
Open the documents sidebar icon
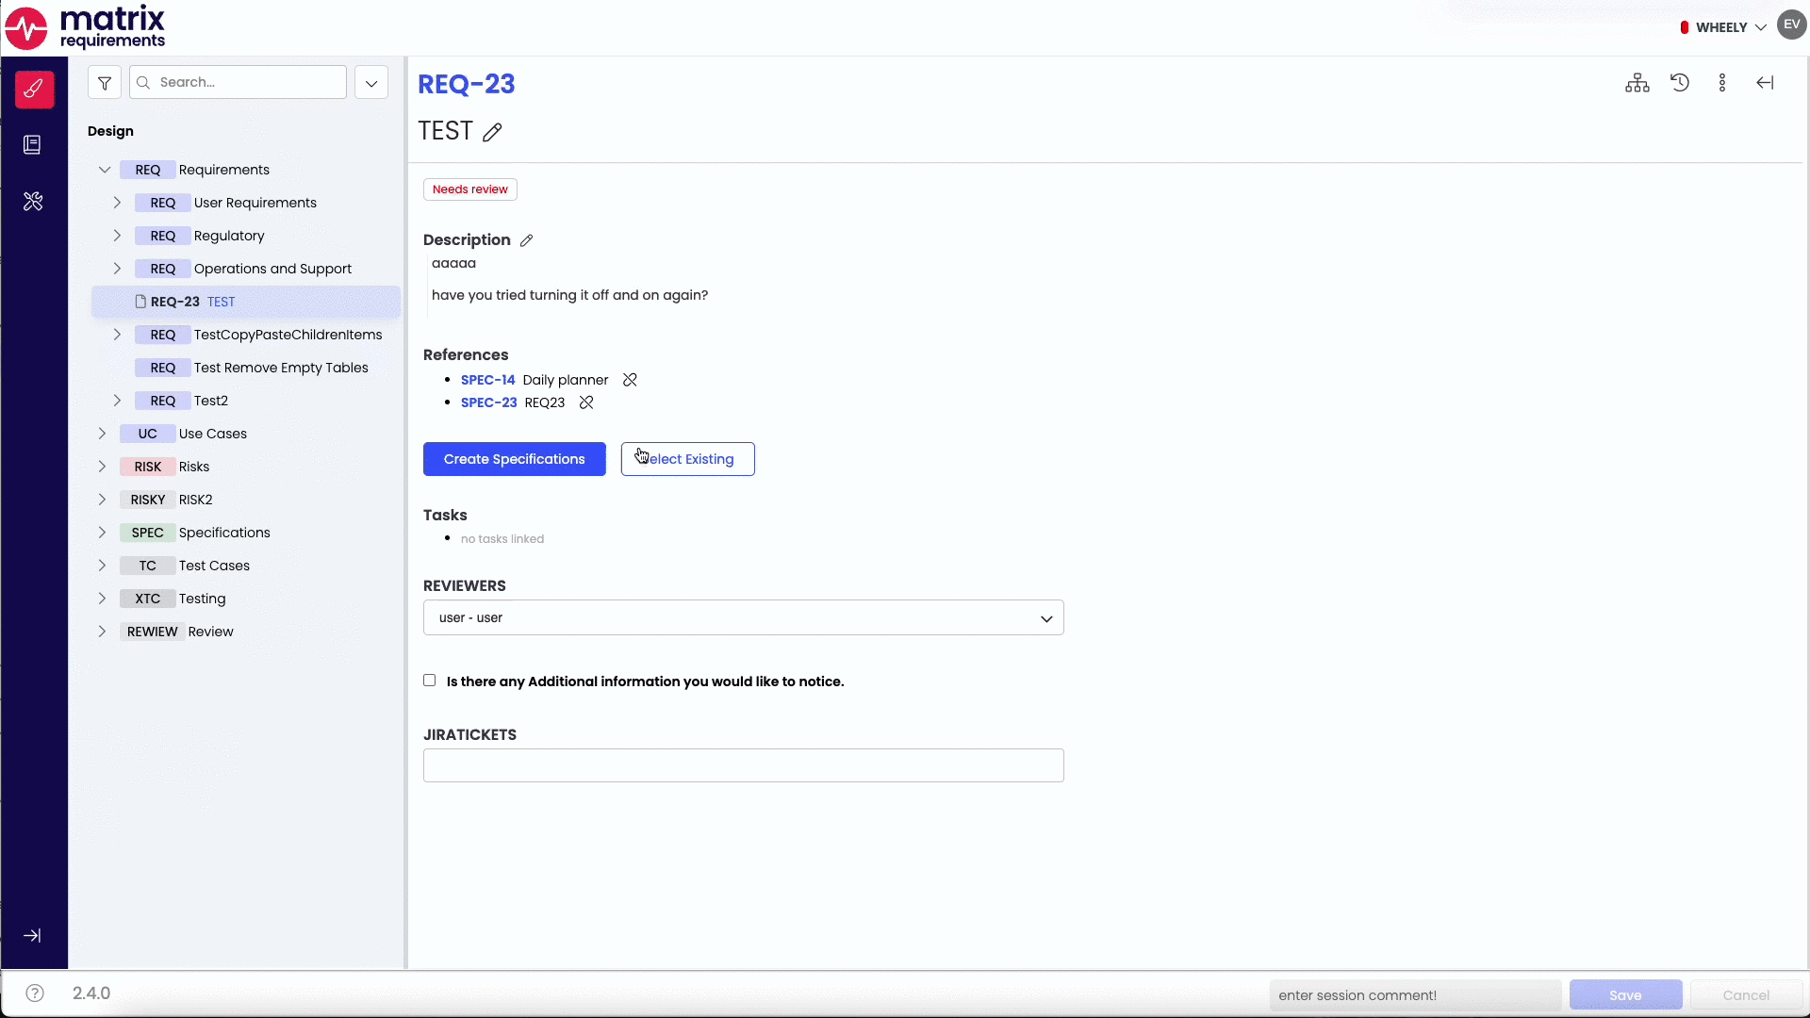tap(32, 144)
